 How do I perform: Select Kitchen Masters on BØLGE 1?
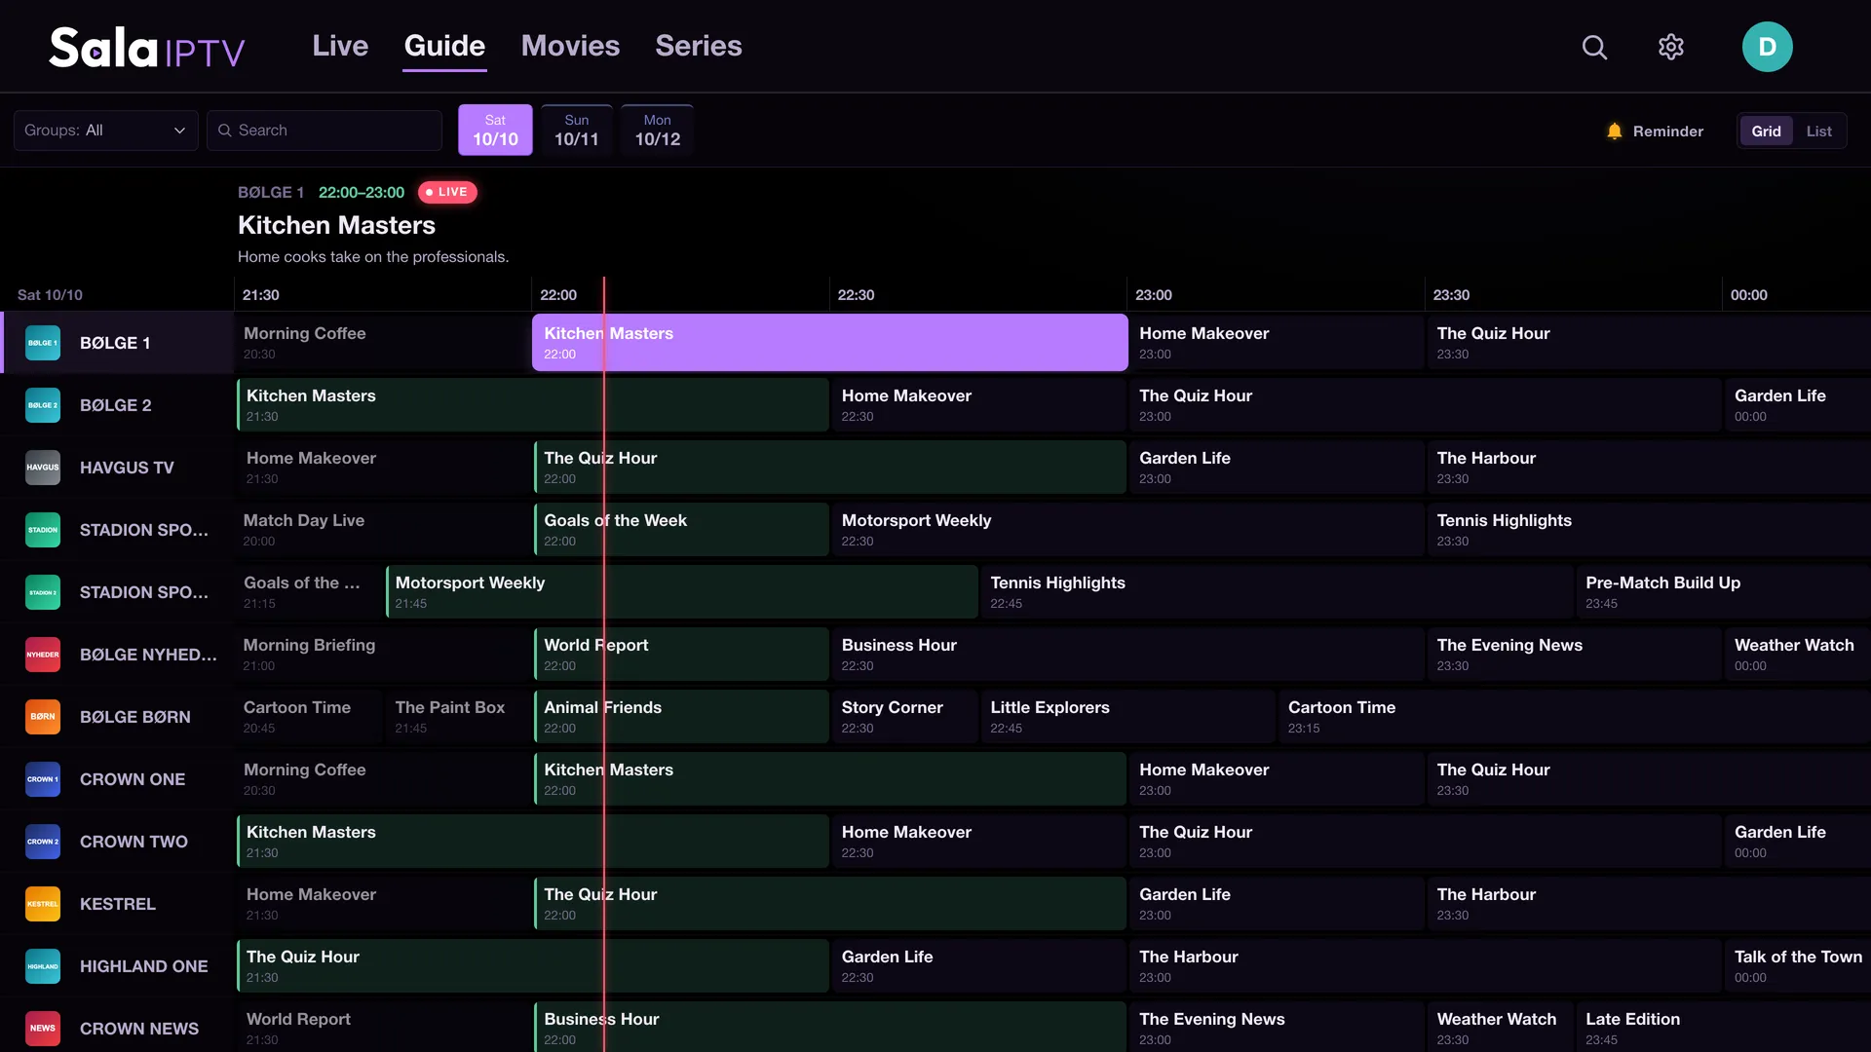click(x=830, y=343)
